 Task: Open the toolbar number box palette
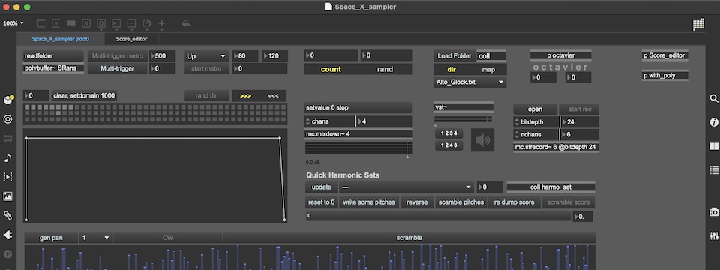pos(116,23)
